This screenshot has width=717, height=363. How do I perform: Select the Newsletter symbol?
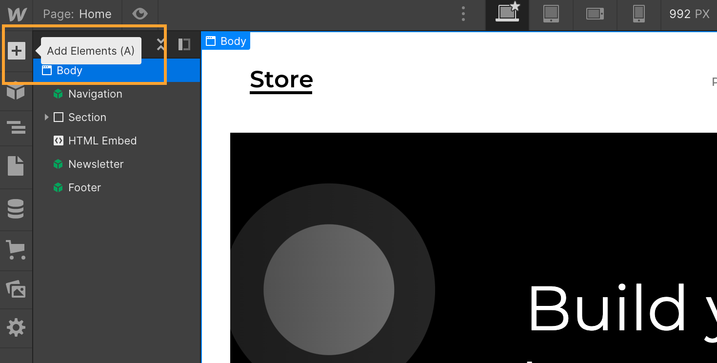coord(117,164)
